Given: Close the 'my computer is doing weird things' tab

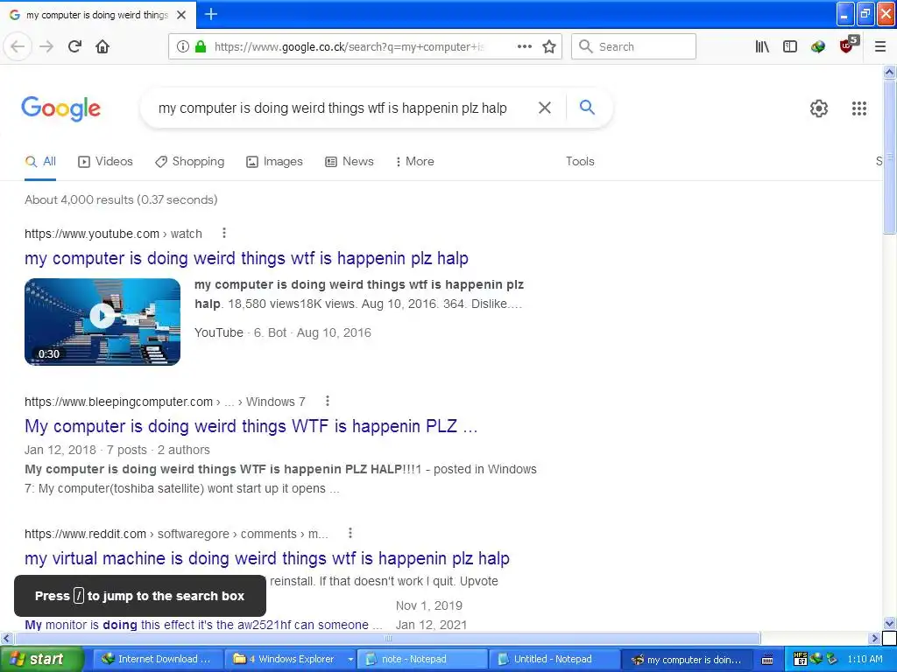Looking at the screenshot, I should coord(181,15).
